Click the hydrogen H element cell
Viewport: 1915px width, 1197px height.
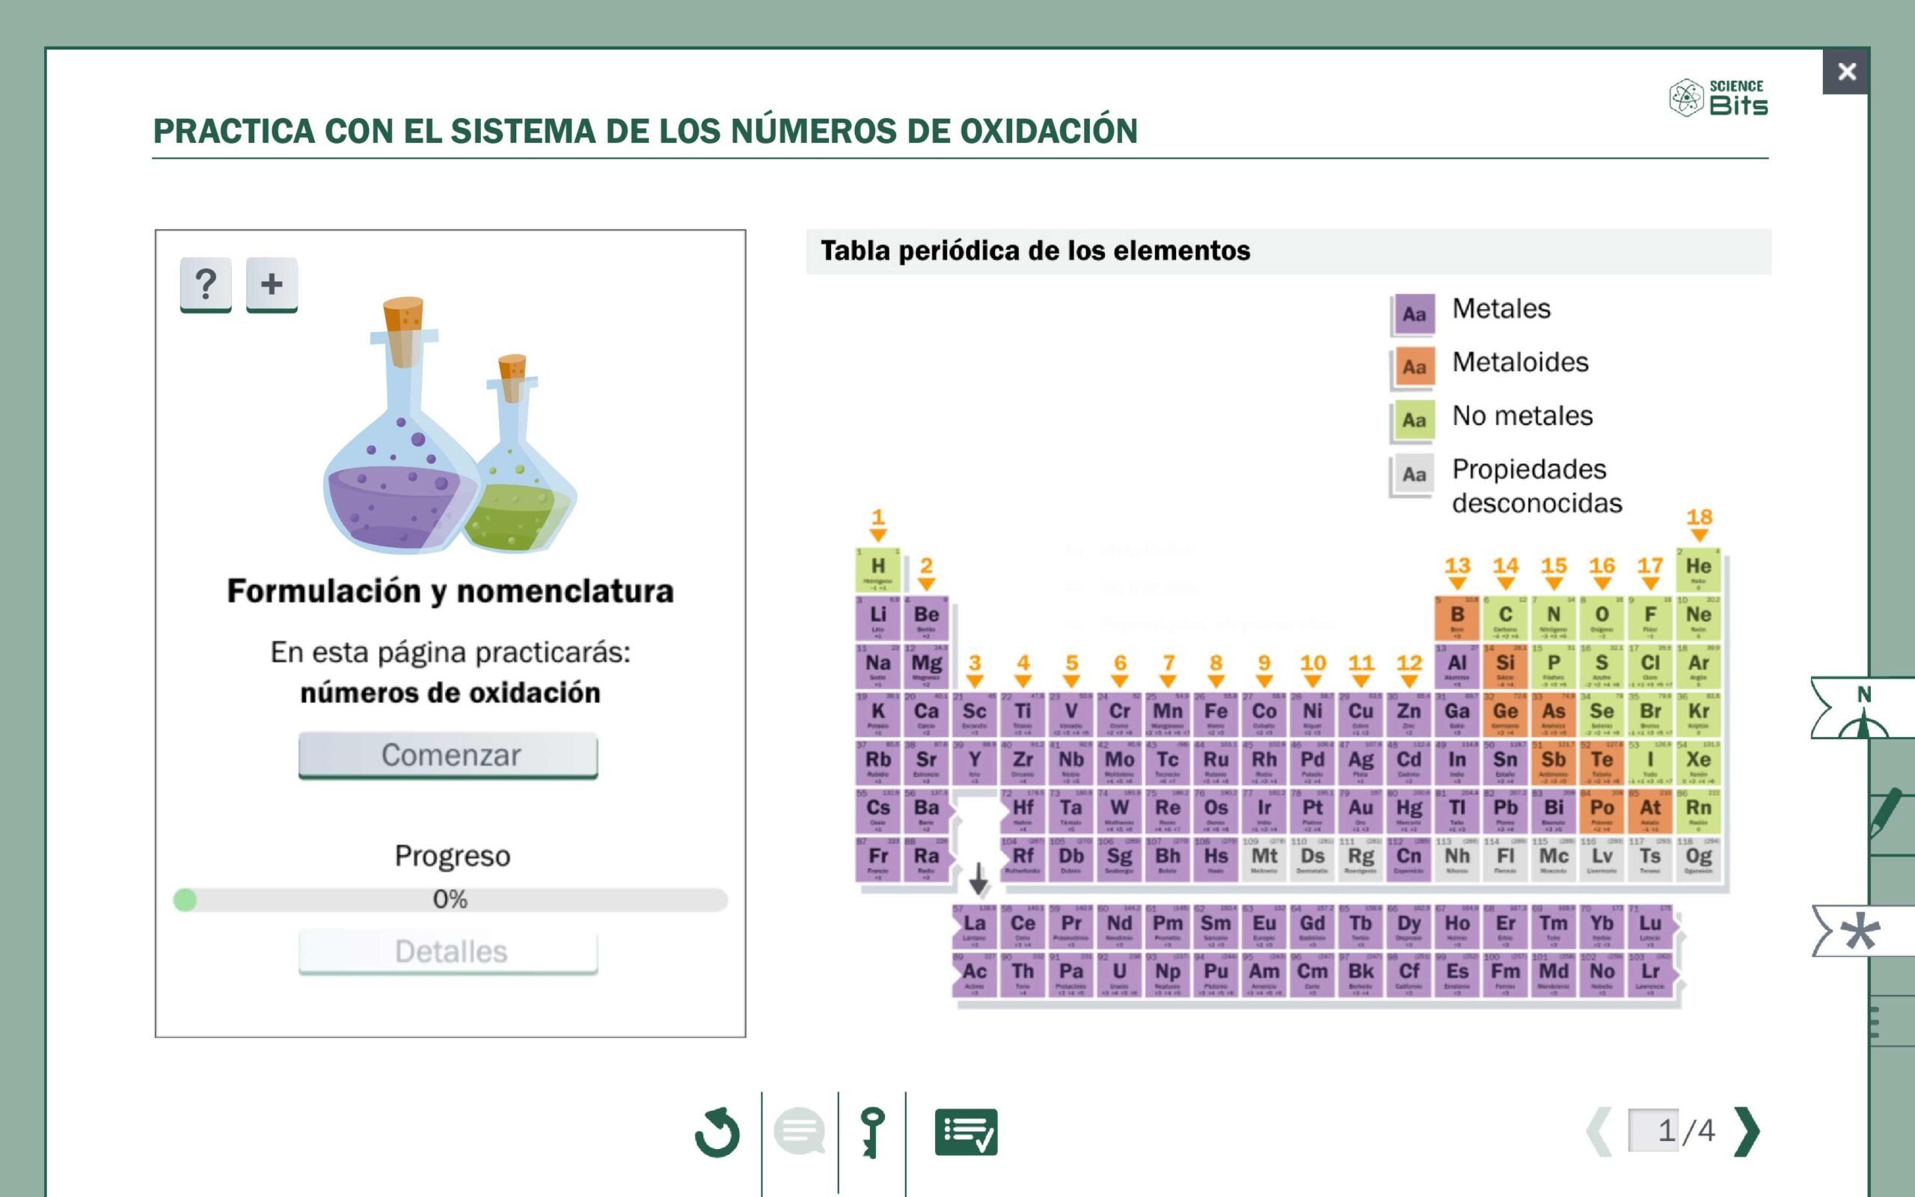coord(877,569)
